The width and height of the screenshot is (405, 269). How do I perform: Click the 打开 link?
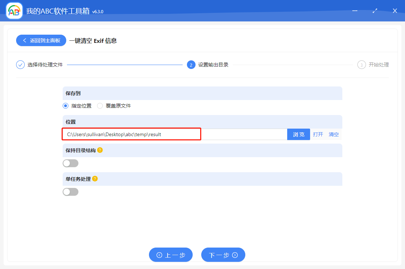[318, 134]
